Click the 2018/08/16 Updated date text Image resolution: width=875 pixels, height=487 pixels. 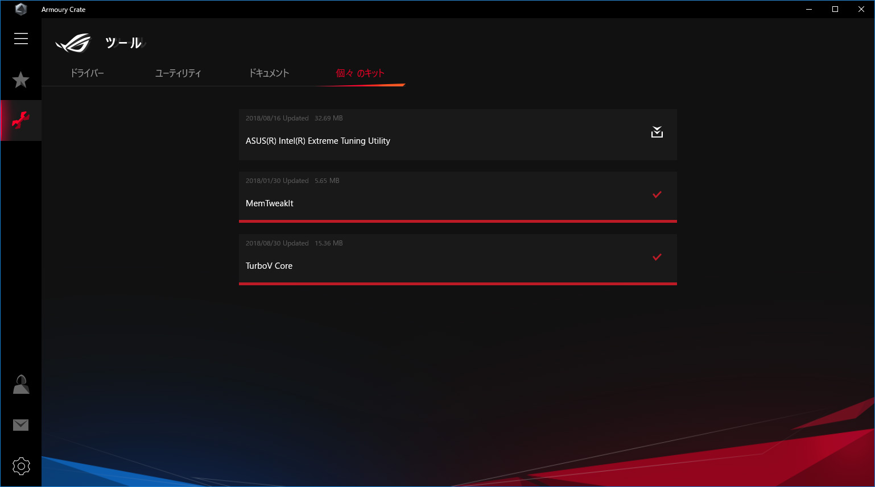[277, 118]
